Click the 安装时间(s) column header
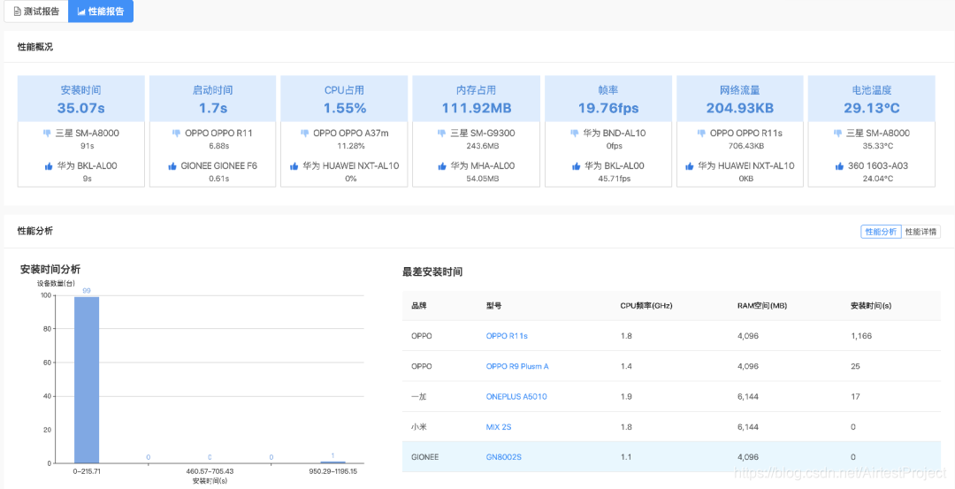 (x=871, y=306)
